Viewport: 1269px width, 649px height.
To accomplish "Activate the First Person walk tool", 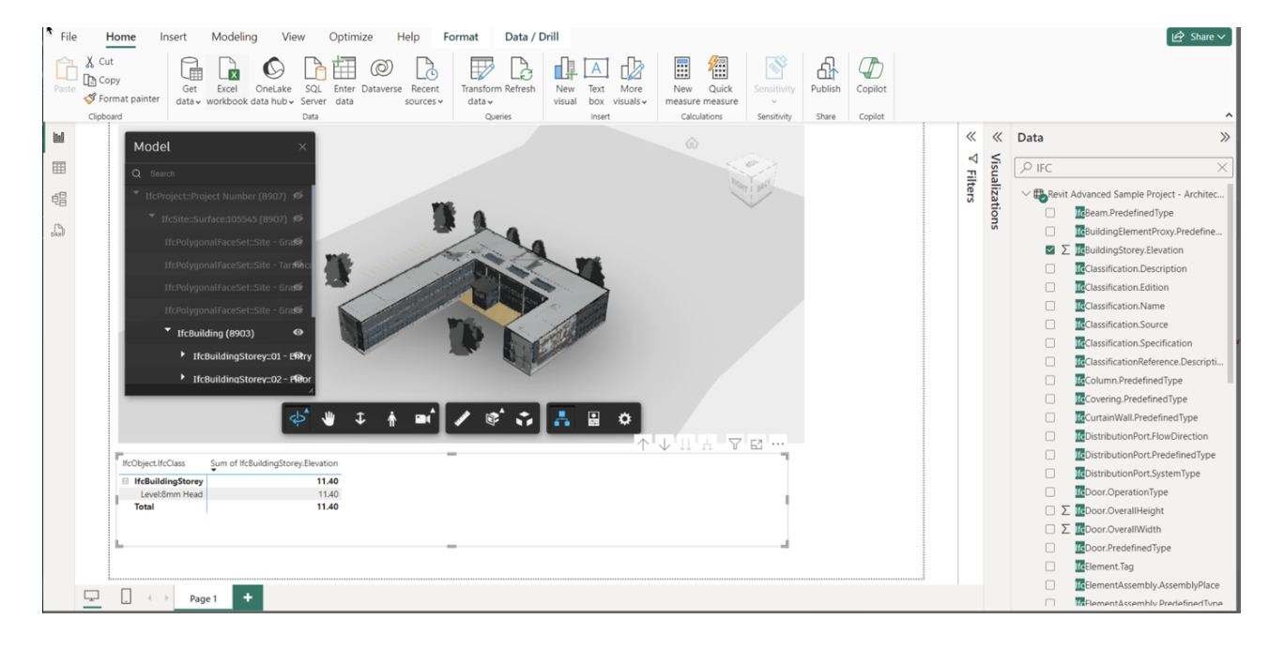I will tap(391, 419).
